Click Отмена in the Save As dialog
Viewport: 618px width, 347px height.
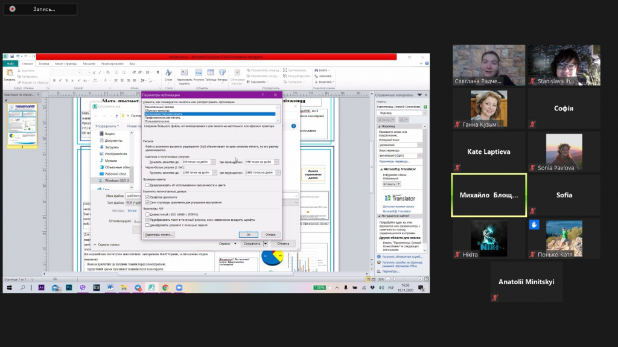click(283, 244)
